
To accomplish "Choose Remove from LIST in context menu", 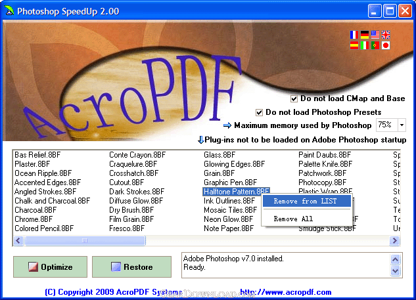I will tap(307, 201).
